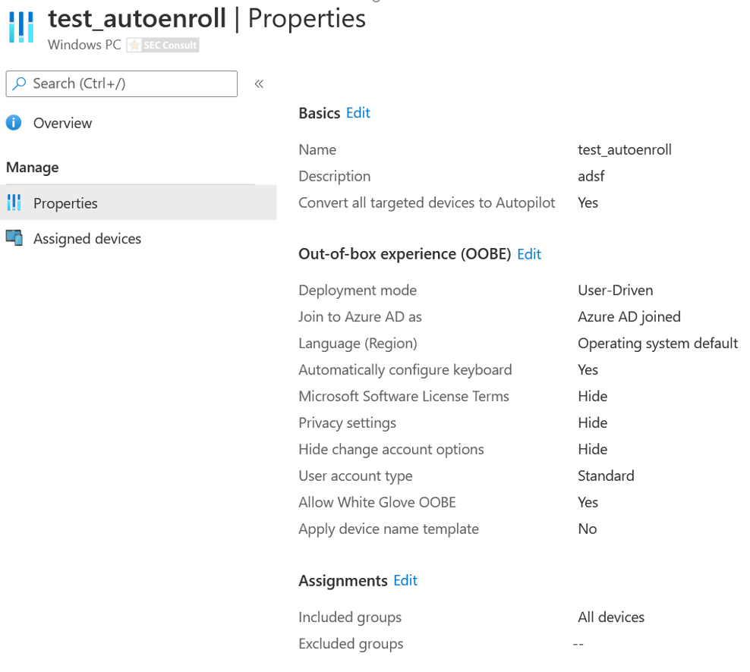Click the search magnifier icon
Screen dimensions: 750x672
(x=18, y=83)
